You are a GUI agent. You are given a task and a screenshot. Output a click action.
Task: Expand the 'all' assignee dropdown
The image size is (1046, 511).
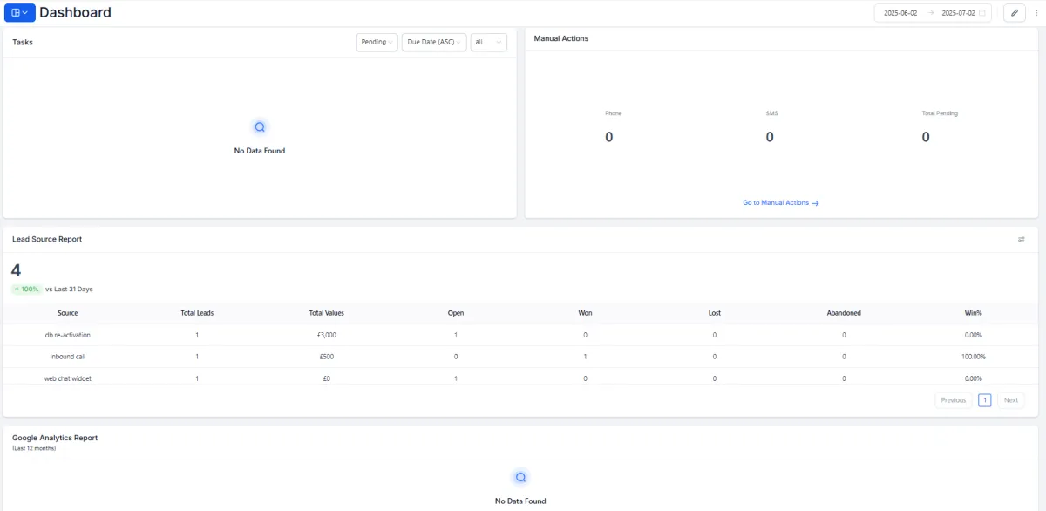pyautogui.click(x=488, y=42)
